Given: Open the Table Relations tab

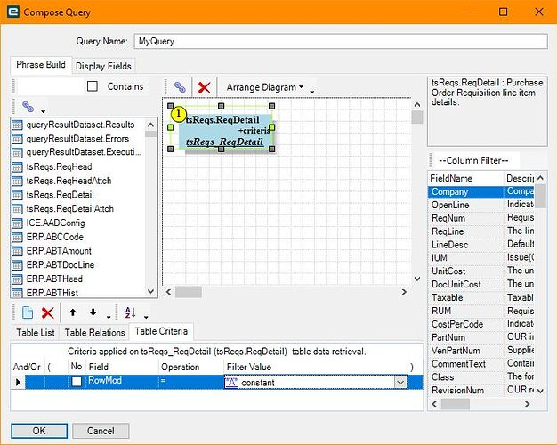Looking at the screenshot, I should pos(94,333).
